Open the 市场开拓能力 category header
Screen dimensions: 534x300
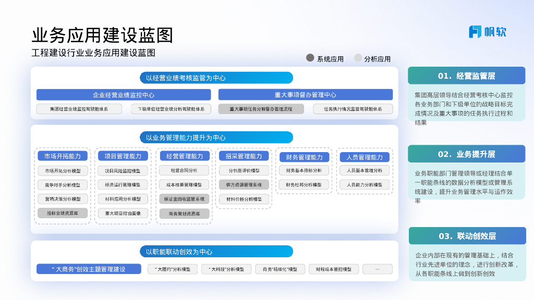(63, 156)
